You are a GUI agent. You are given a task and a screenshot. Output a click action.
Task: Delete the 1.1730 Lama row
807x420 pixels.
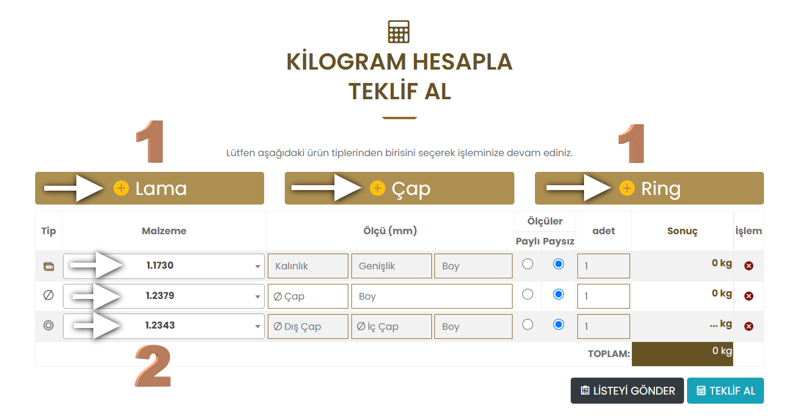pyautogui.click(x=749, y=266)
